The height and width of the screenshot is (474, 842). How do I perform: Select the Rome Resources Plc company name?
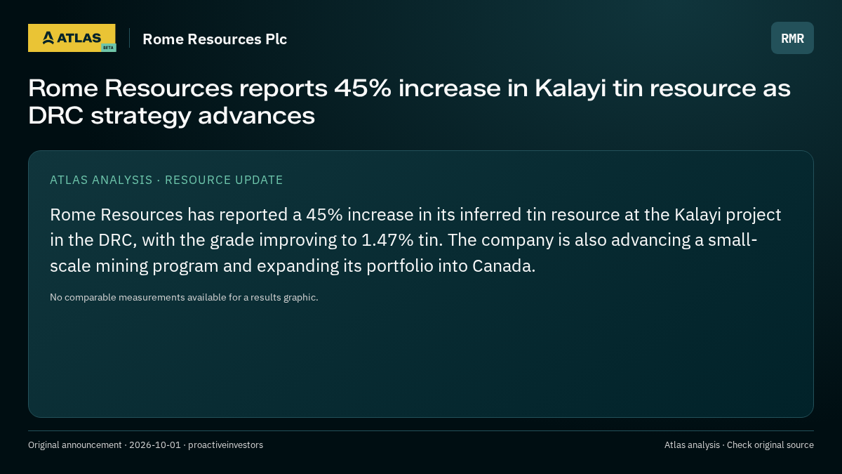215,39
